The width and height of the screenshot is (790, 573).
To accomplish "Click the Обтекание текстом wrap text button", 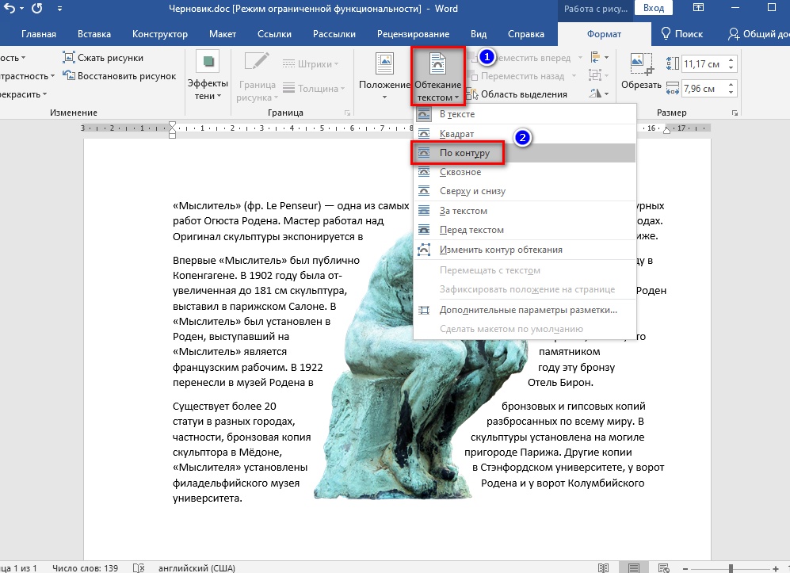I will (438, 76).
